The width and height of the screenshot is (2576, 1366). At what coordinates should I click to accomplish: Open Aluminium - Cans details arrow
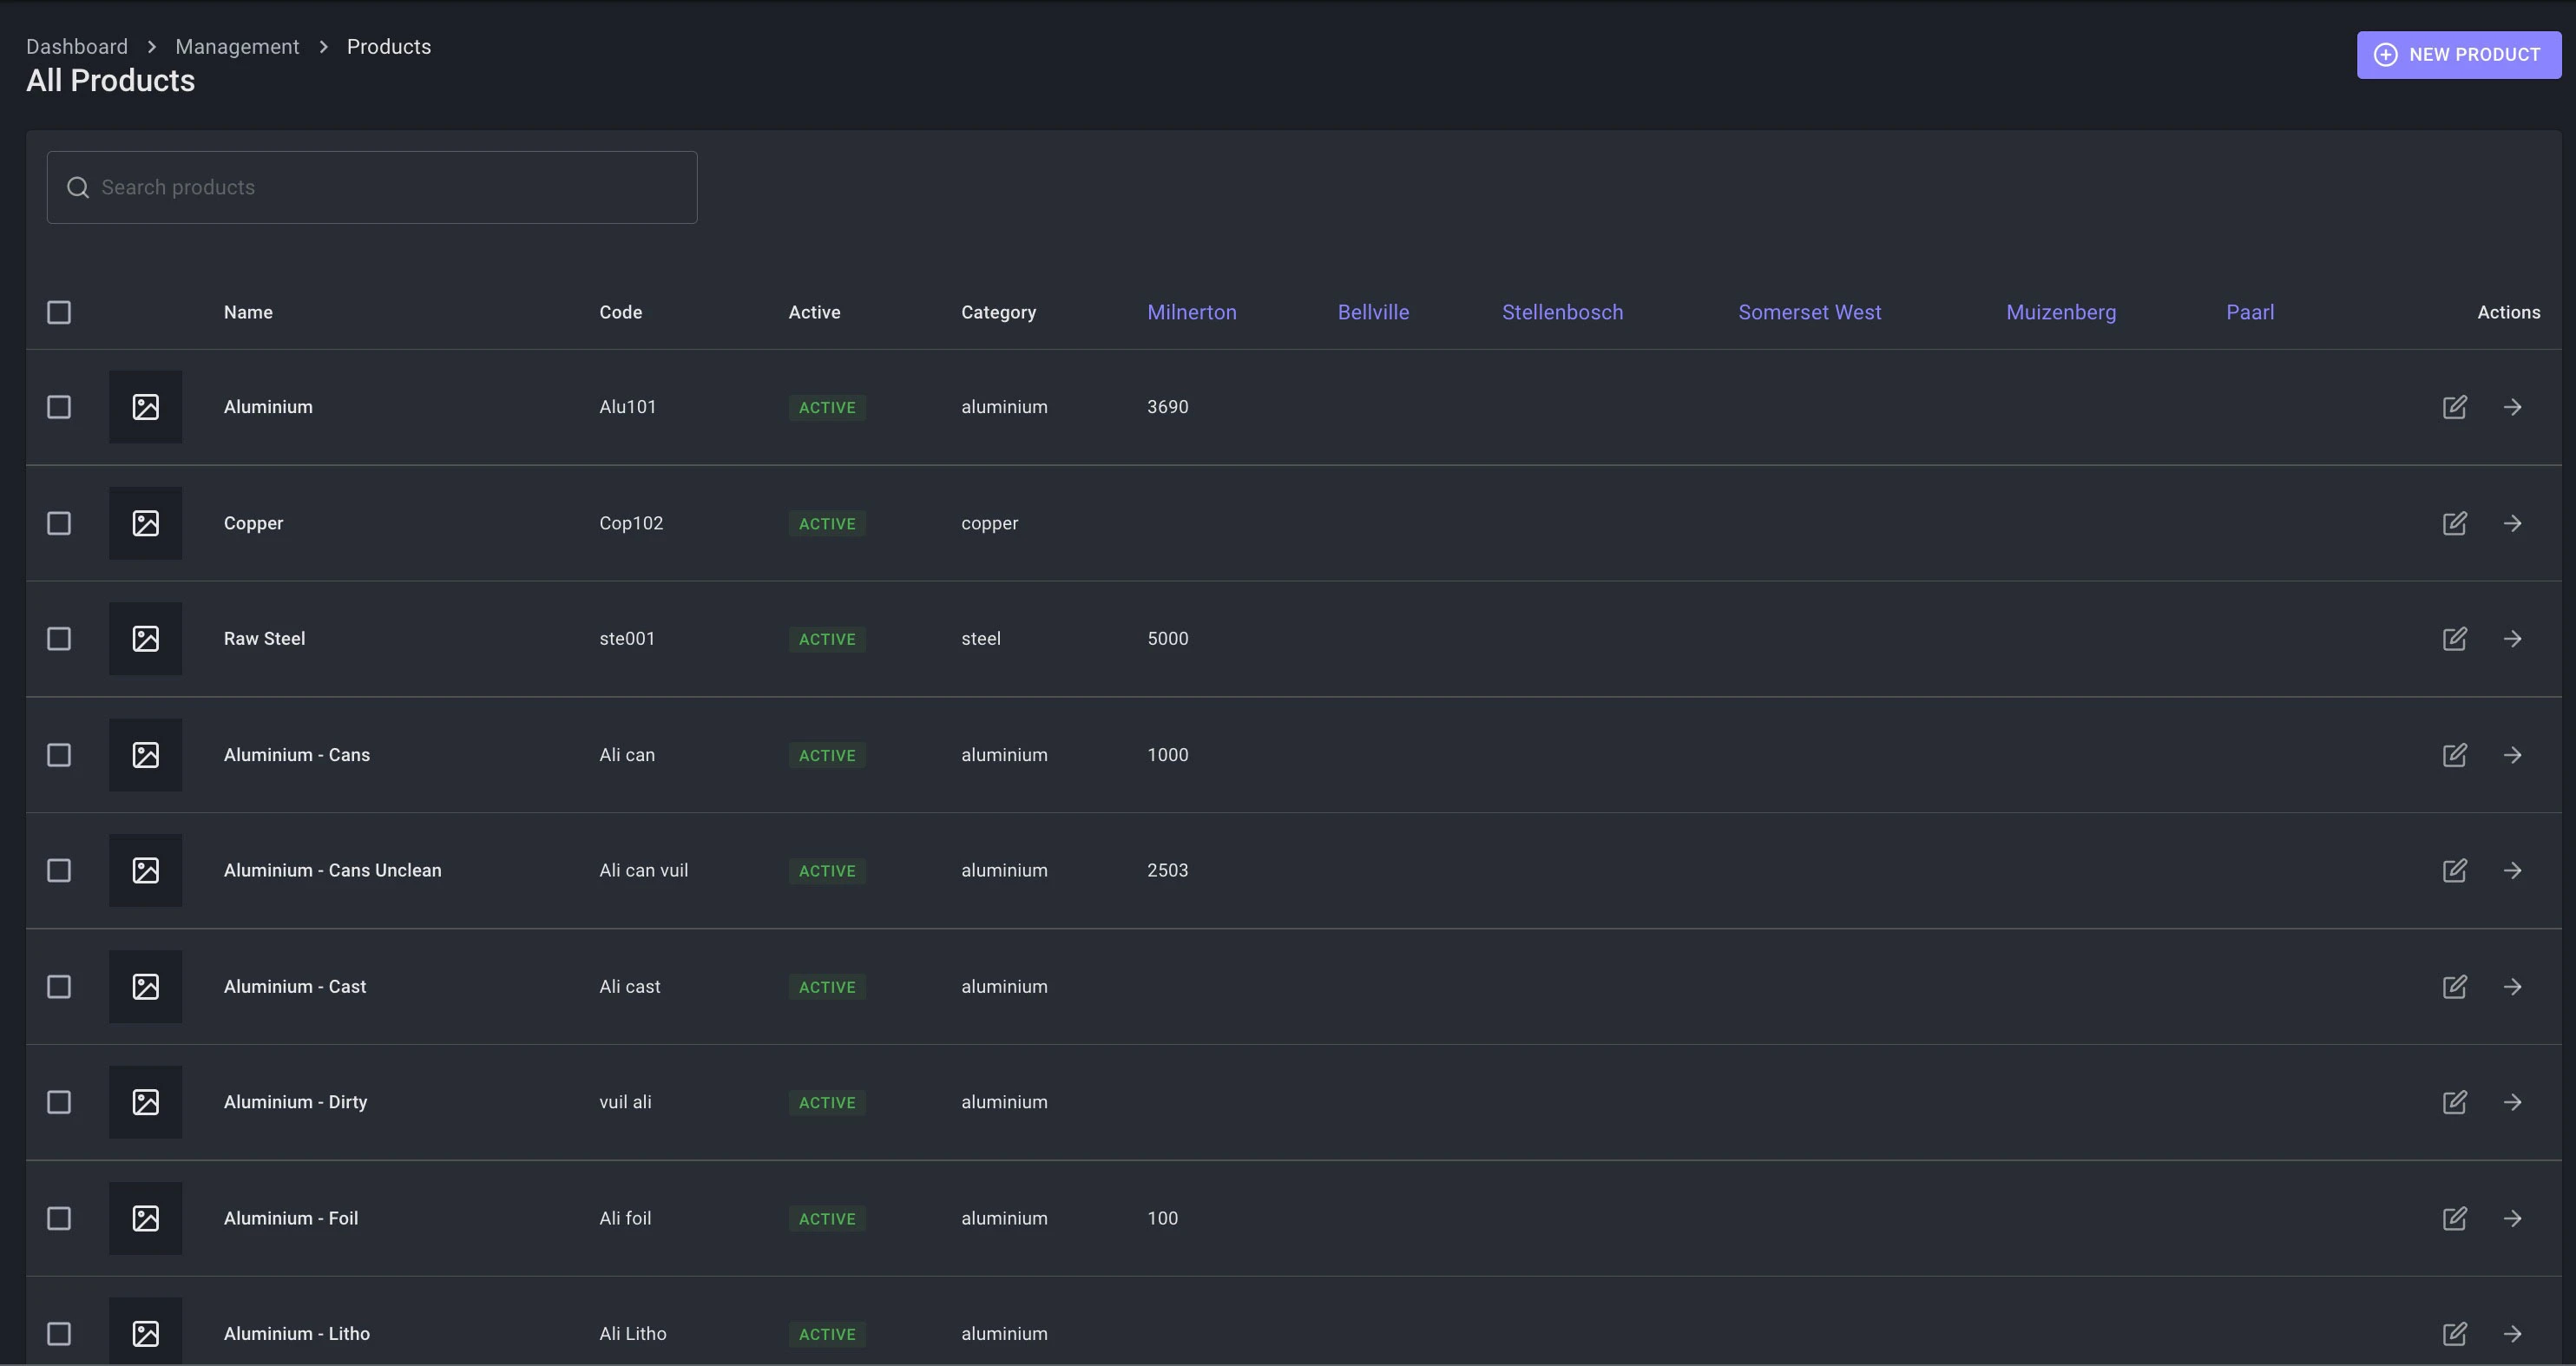tap(2512, 755)
